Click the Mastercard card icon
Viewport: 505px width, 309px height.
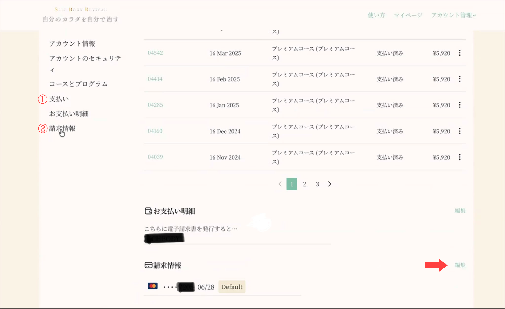[153, 286]
